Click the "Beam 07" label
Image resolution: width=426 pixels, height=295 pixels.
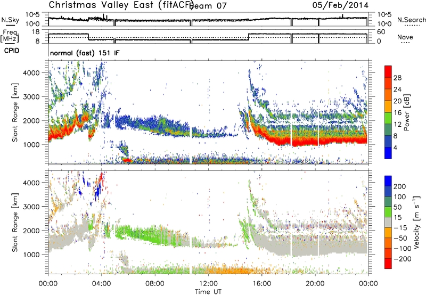208,6
